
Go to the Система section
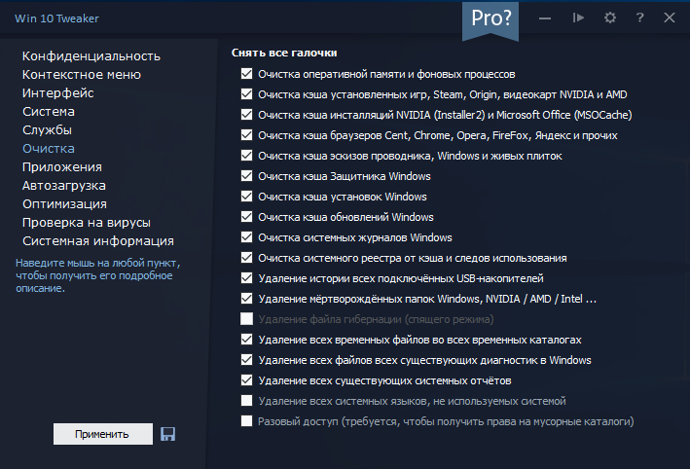(49, 112)
